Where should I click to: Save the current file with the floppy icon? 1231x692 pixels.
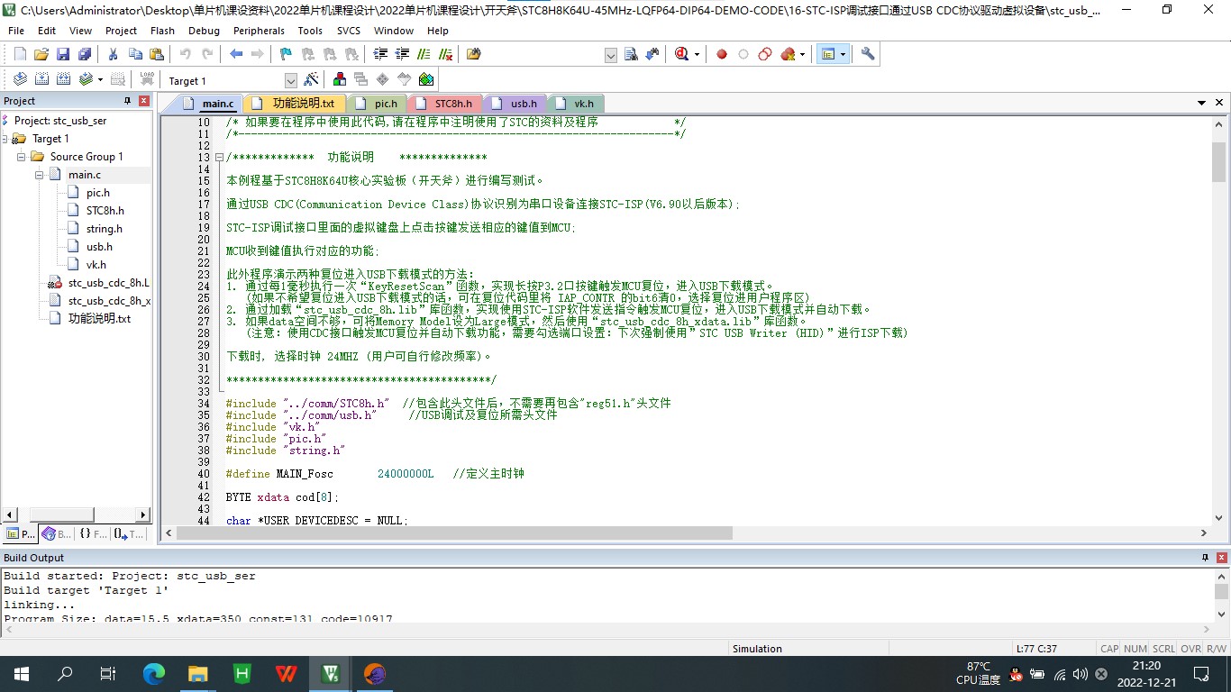(x=63, y=54)
